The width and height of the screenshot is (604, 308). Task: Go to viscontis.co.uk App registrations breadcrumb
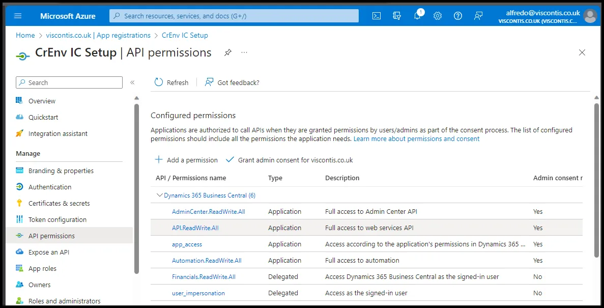[x=98, y=35]
